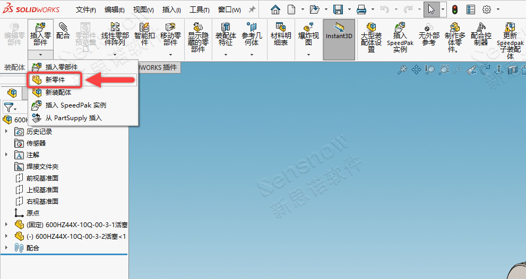Select Insert from PartSupply option
This screenshot has width=526, height=279.
pos(73,118)
